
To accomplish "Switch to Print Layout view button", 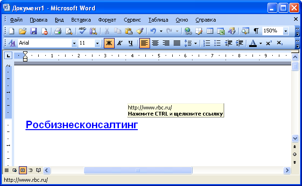I will (x=23, y=170).
